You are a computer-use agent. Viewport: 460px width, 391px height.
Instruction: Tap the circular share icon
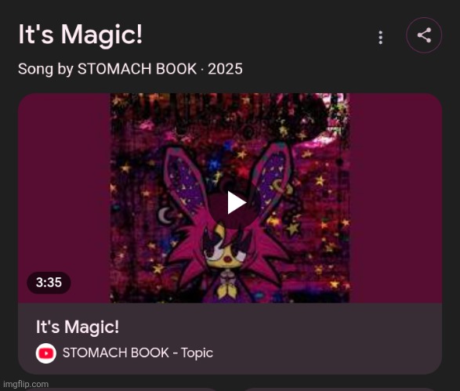coord(424,35)
